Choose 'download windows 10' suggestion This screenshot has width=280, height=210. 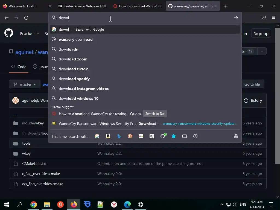145,98
